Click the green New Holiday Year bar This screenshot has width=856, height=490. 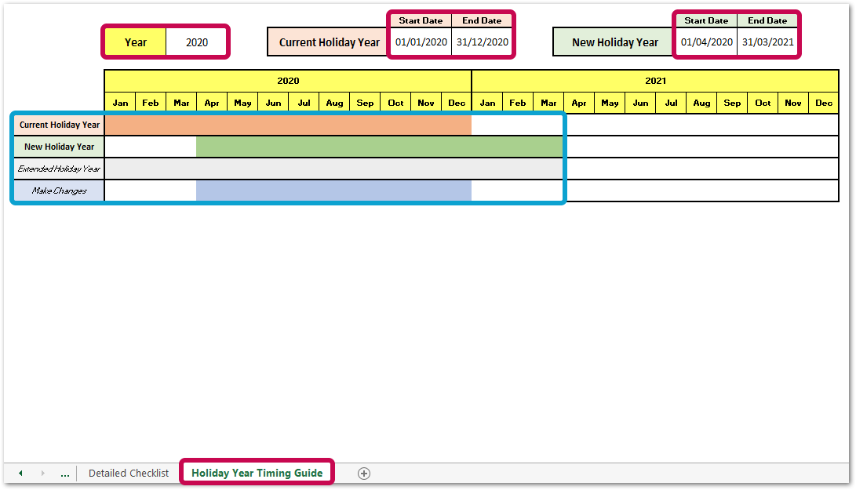pyautogui.click(x=377, y=147)
